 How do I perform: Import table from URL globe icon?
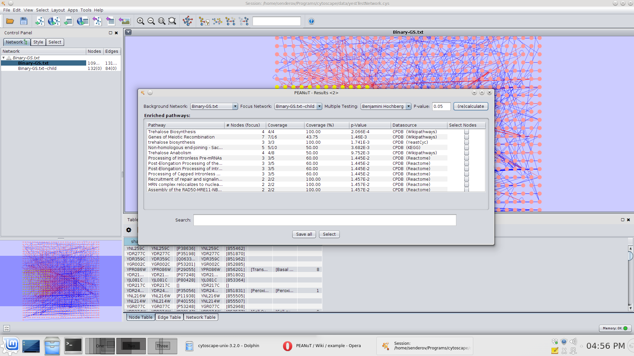83,21
